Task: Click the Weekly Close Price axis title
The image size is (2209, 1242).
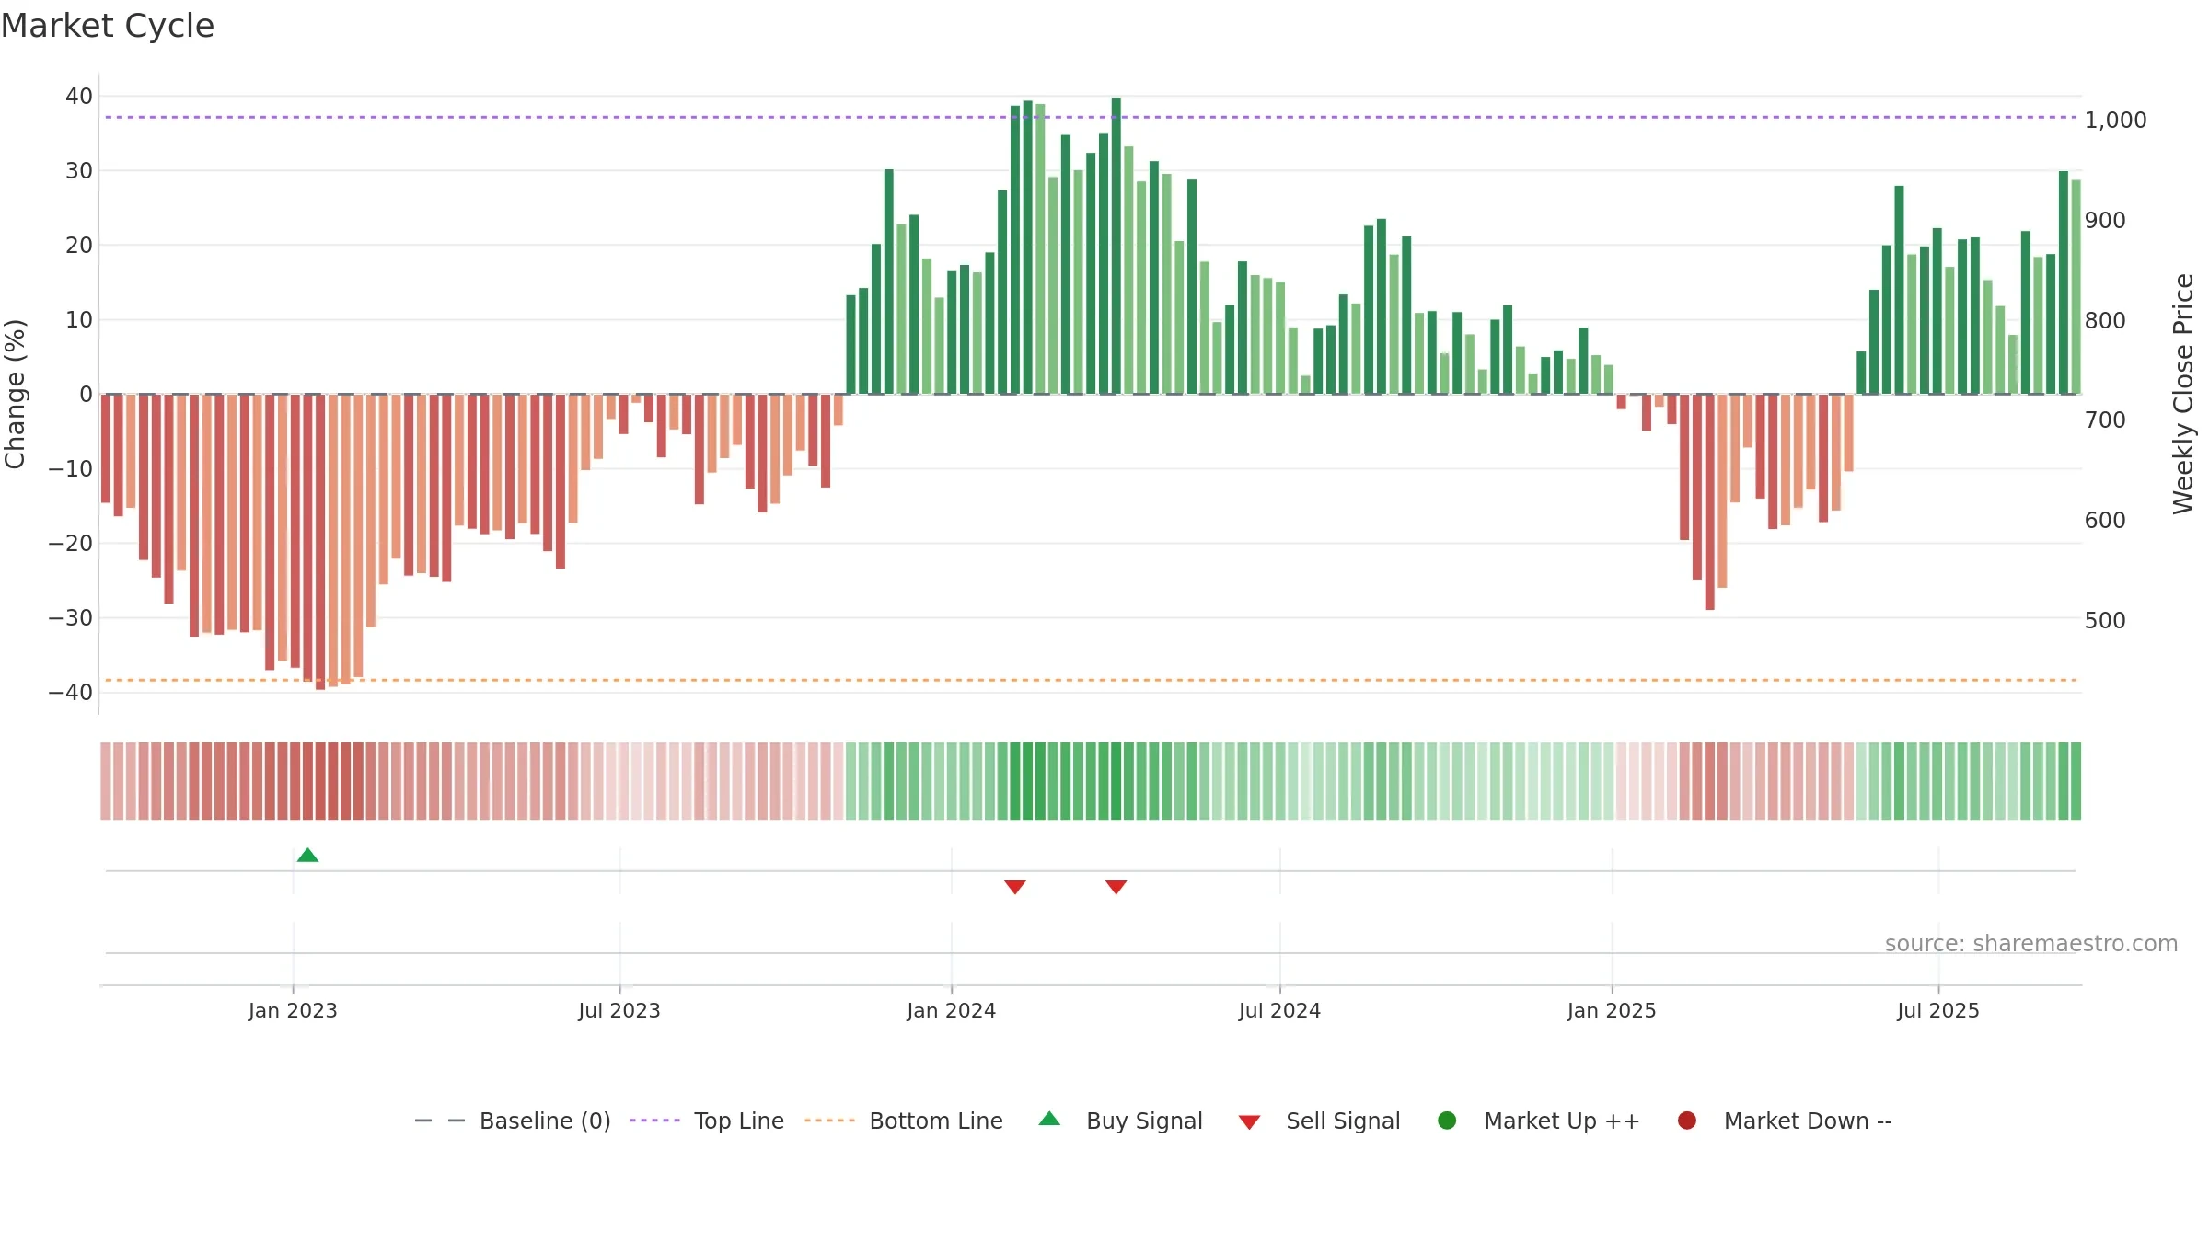Action: [2183, 394]
